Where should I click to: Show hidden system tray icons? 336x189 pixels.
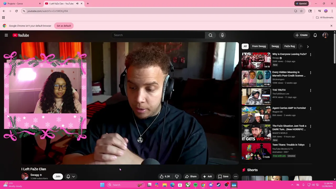click(292, 185)
